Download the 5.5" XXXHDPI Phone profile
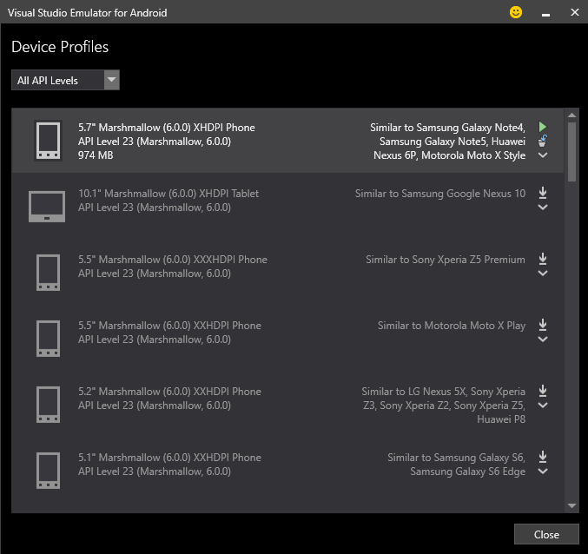Image resolution: width=588 pixels, height=554 pixels. (543, 259)
